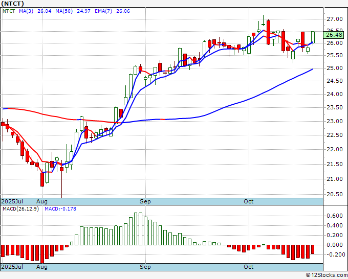
Task: Click Sep on the price chart date axis
Action: 145,201
